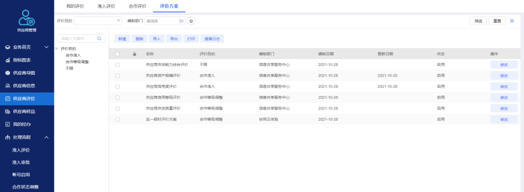Check the row 供应商信用度评价
This screenshot has width=524, height=192.
click(x=117, y=86)
